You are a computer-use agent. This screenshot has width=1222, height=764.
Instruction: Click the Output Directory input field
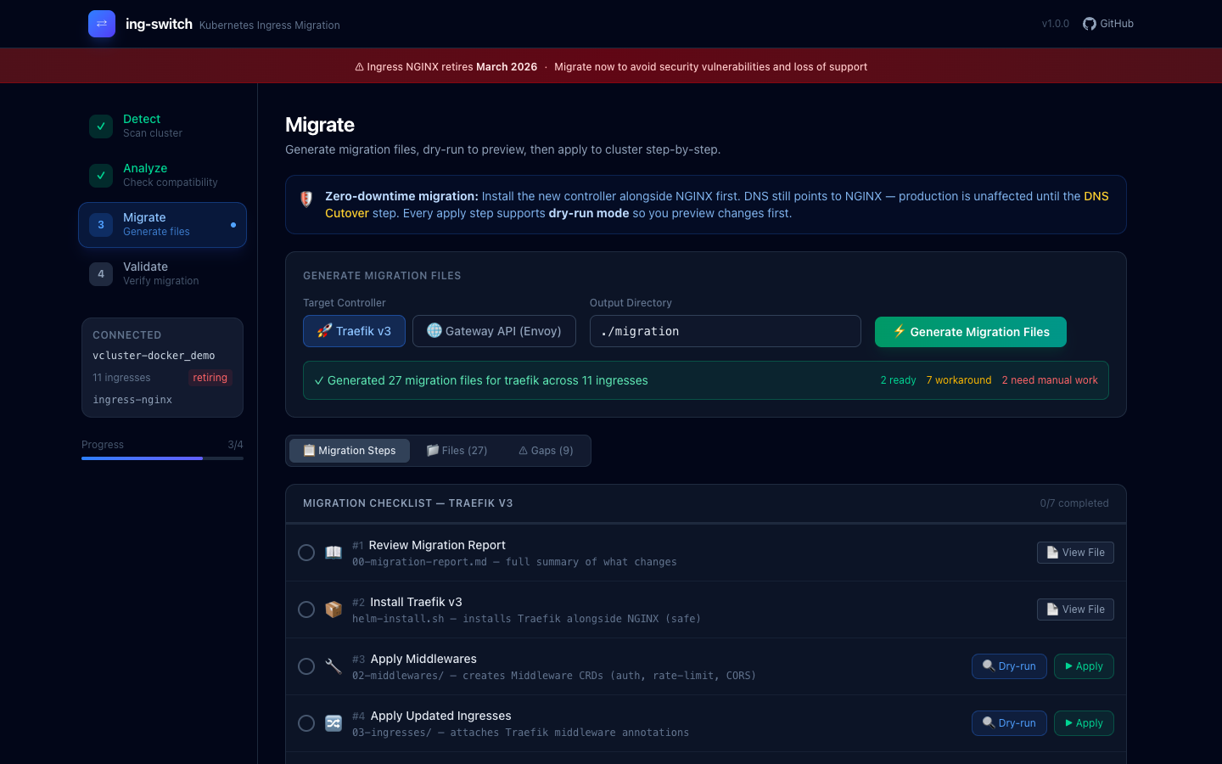(x=726, y=331)
